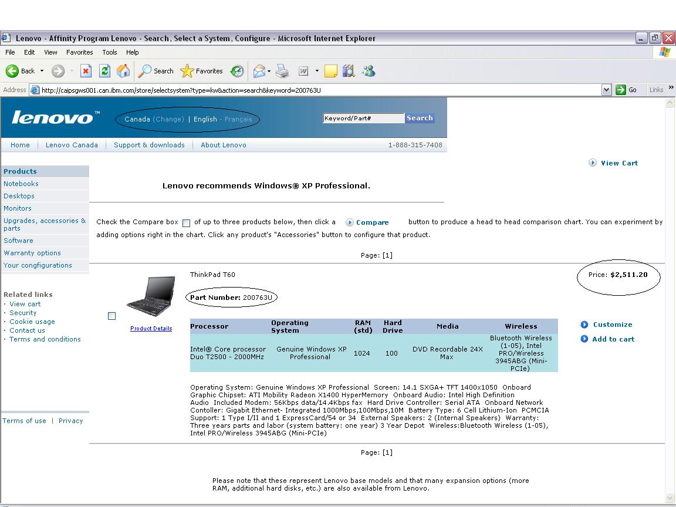The width and height of the screenshot is (676, 507).
Task: Open the Help menu
Action: [133, 52]
